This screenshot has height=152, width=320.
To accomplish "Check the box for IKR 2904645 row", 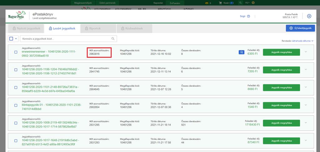I will 16,88.
